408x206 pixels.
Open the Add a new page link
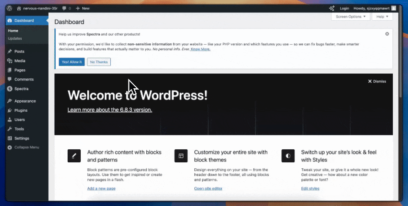[101, 189]
